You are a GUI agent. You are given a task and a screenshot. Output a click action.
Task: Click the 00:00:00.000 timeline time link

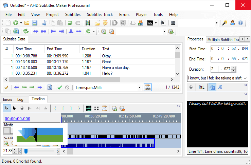[x=17, y=118]
